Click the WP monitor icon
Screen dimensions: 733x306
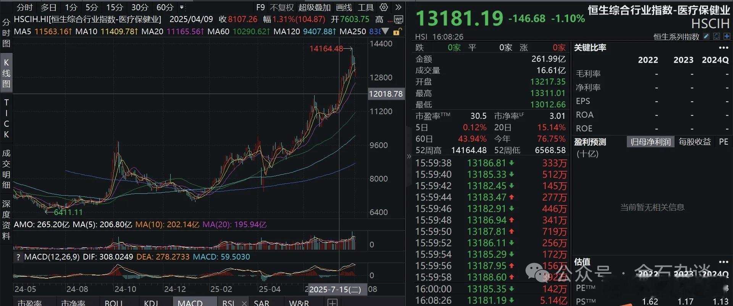(x=399, y=19)
